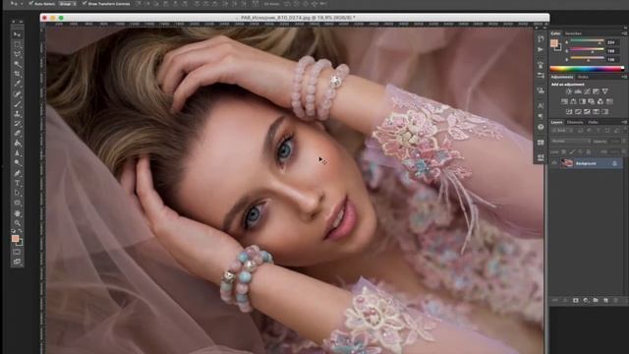Open the collapsed Actions panel icon
Screen dimensions: 629x354
541,49
